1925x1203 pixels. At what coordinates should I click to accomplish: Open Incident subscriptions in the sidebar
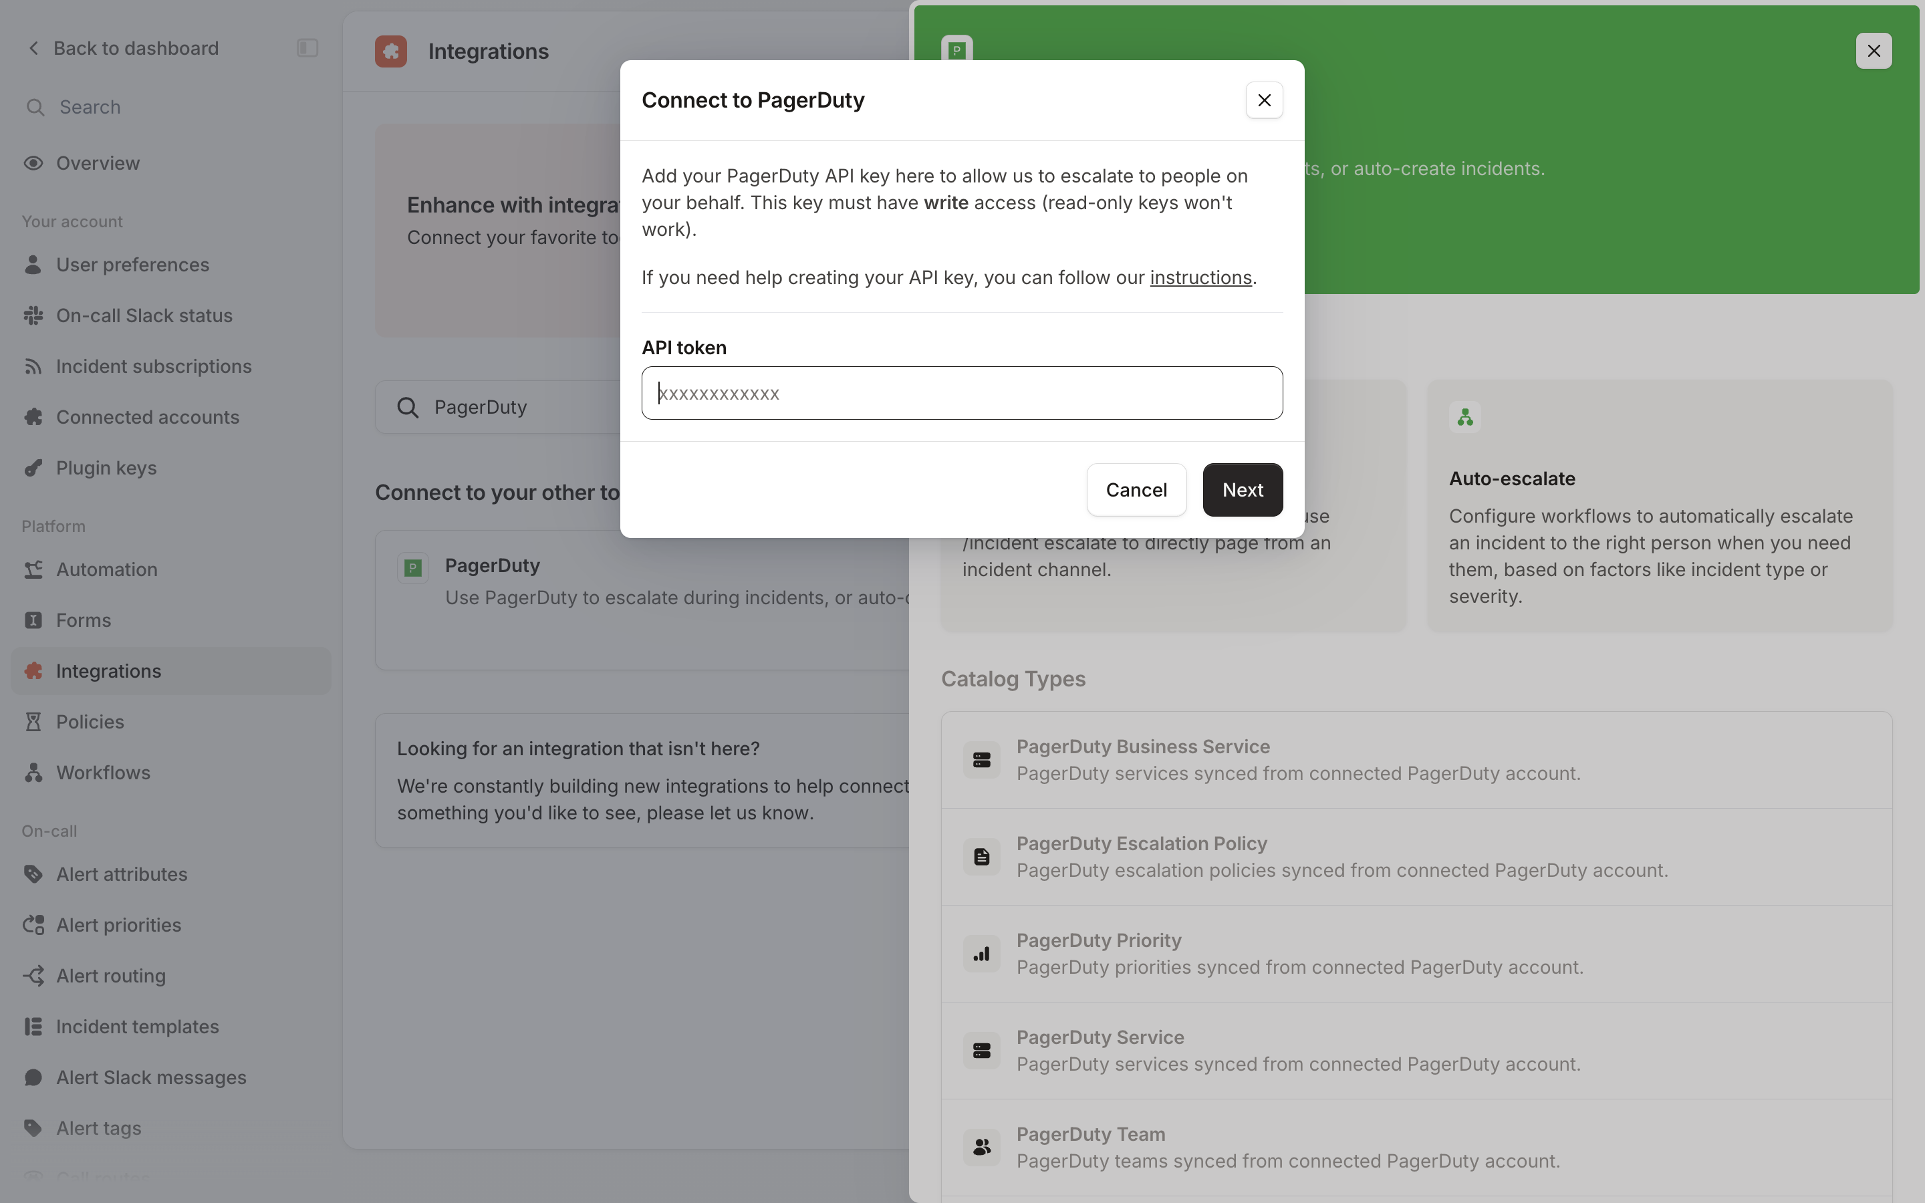coord(170,367)
